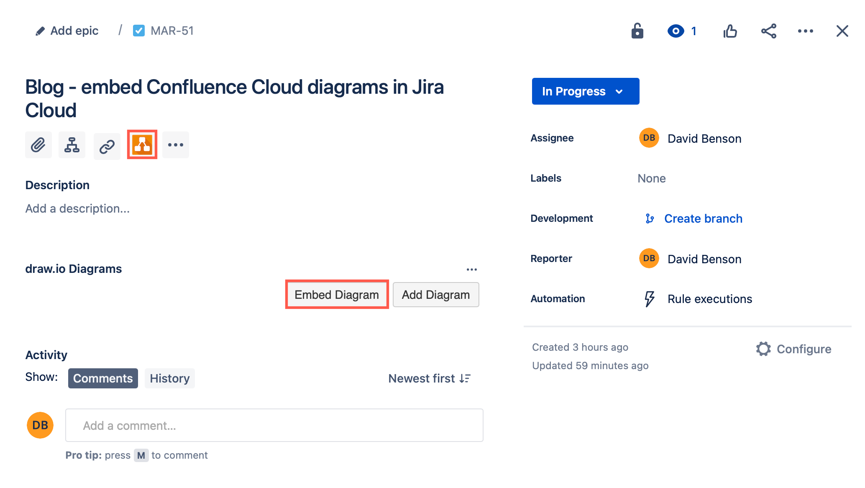Open the link issue icon
The width and height of the screenshot is (865, 488).
coord(107,145)
